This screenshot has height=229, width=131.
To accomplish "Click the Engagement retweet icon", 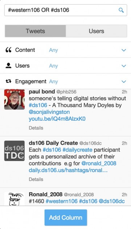I will pyautogui.click(x=8, y=81).
